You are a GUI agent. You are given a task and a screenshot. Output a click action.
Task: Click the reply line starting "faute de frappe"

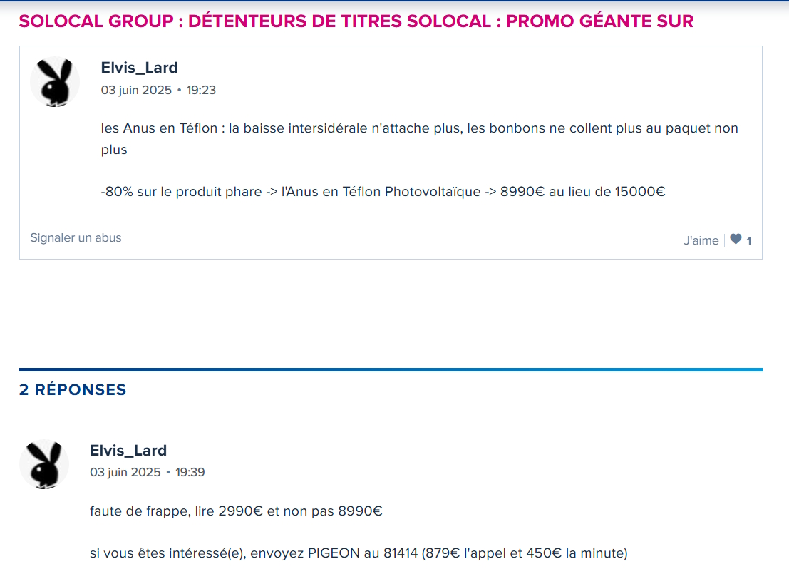[x=236, y=511]
